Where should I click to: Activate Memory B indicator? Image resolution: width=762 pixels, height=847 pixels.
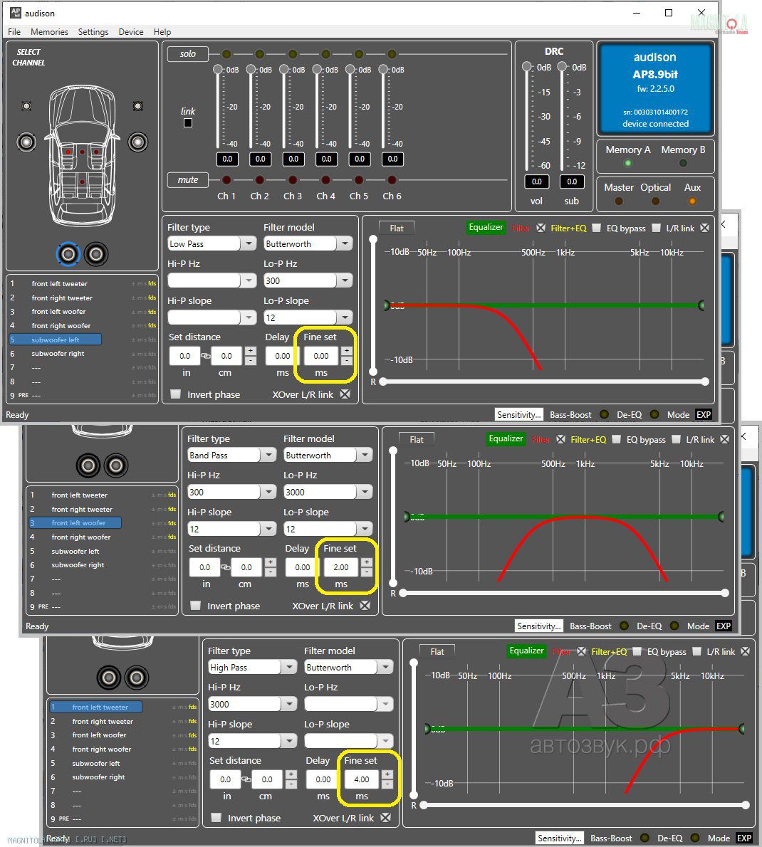683,162
